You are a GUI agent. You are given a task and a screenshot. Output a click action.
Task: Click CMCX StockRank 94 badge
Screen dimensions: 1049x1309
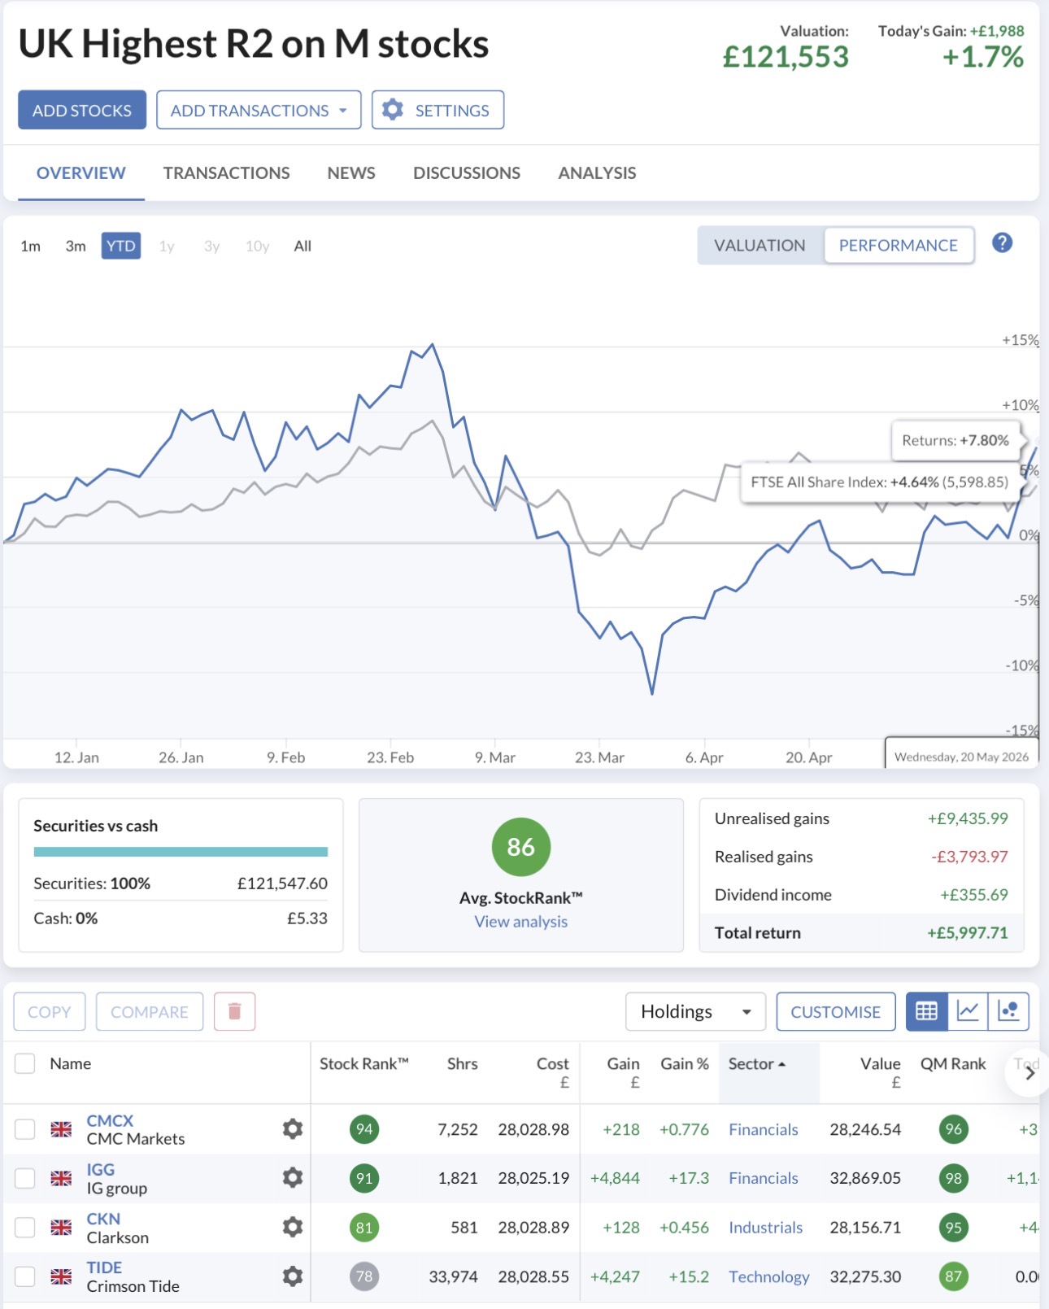[364, 1129]
